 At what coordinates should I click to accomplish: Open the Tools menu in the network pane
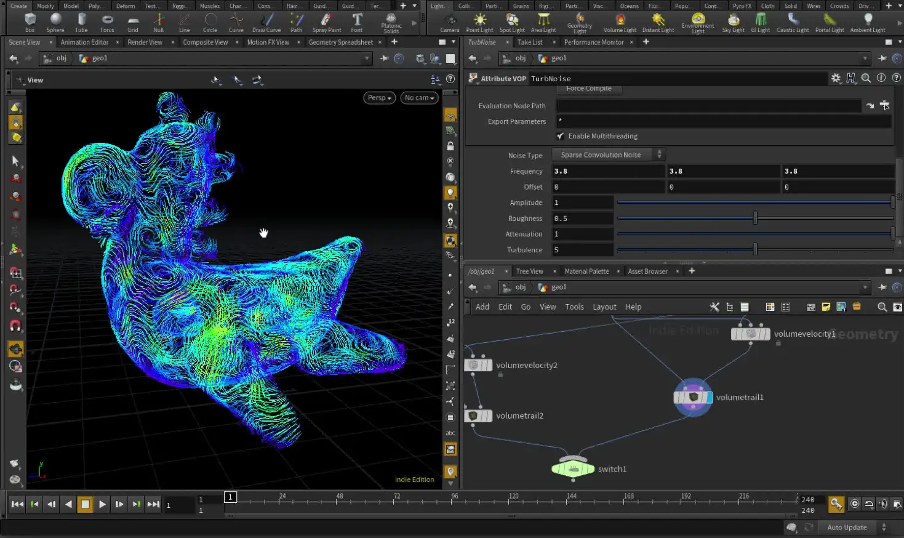574,307
